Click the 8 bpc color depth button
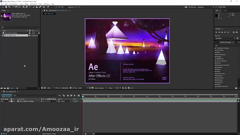This screenshot has height=135, width=240. 12,88
